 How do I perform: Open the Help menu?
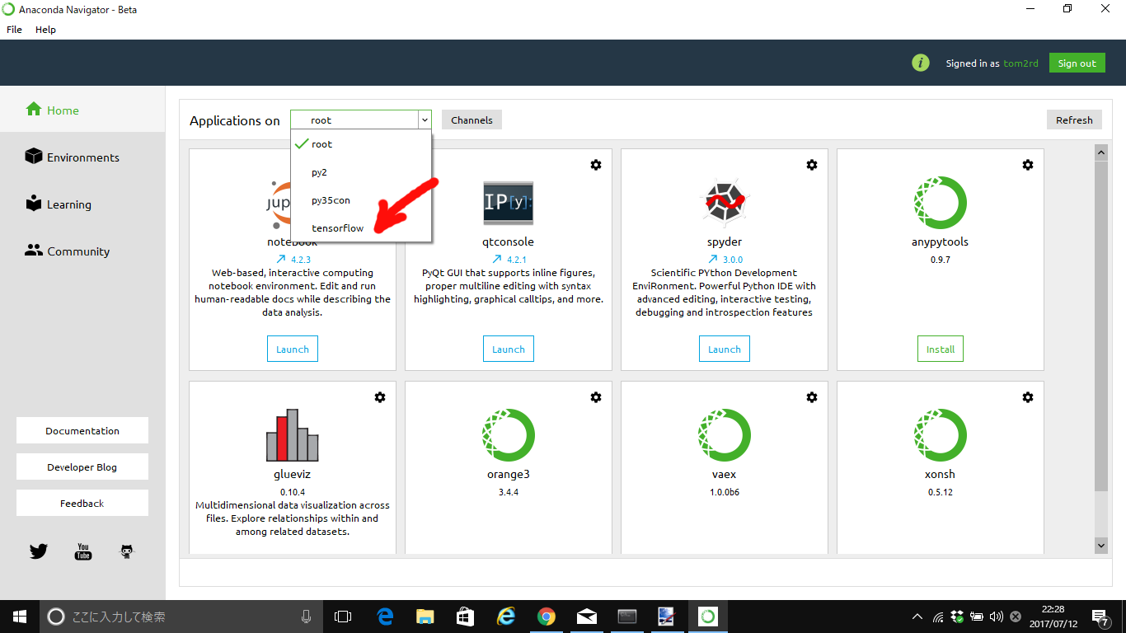coord(45,30)
